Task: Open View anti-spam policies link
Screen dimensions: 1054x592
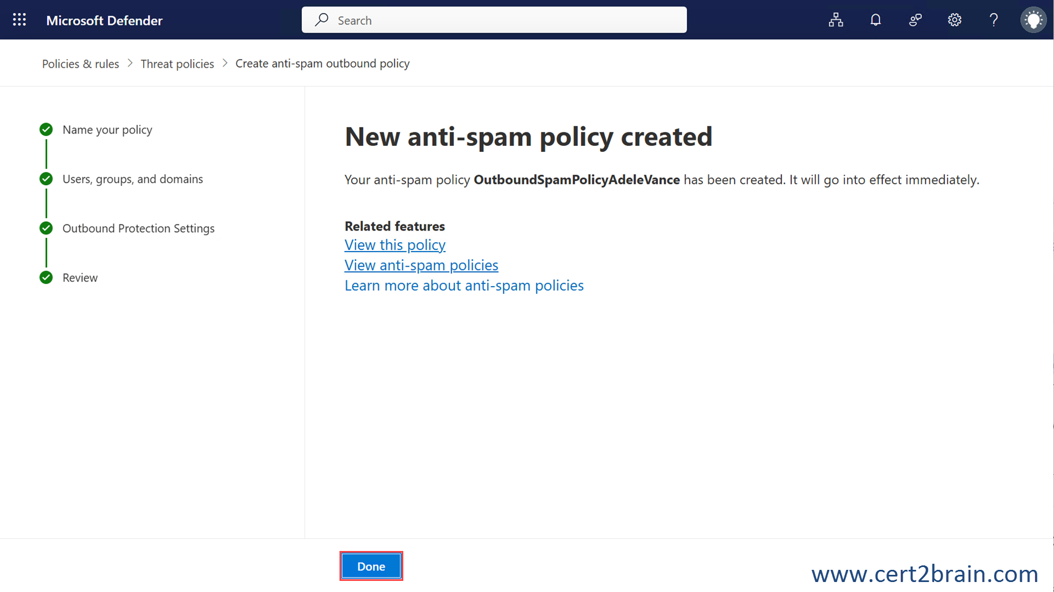Action: click(421, 266)
